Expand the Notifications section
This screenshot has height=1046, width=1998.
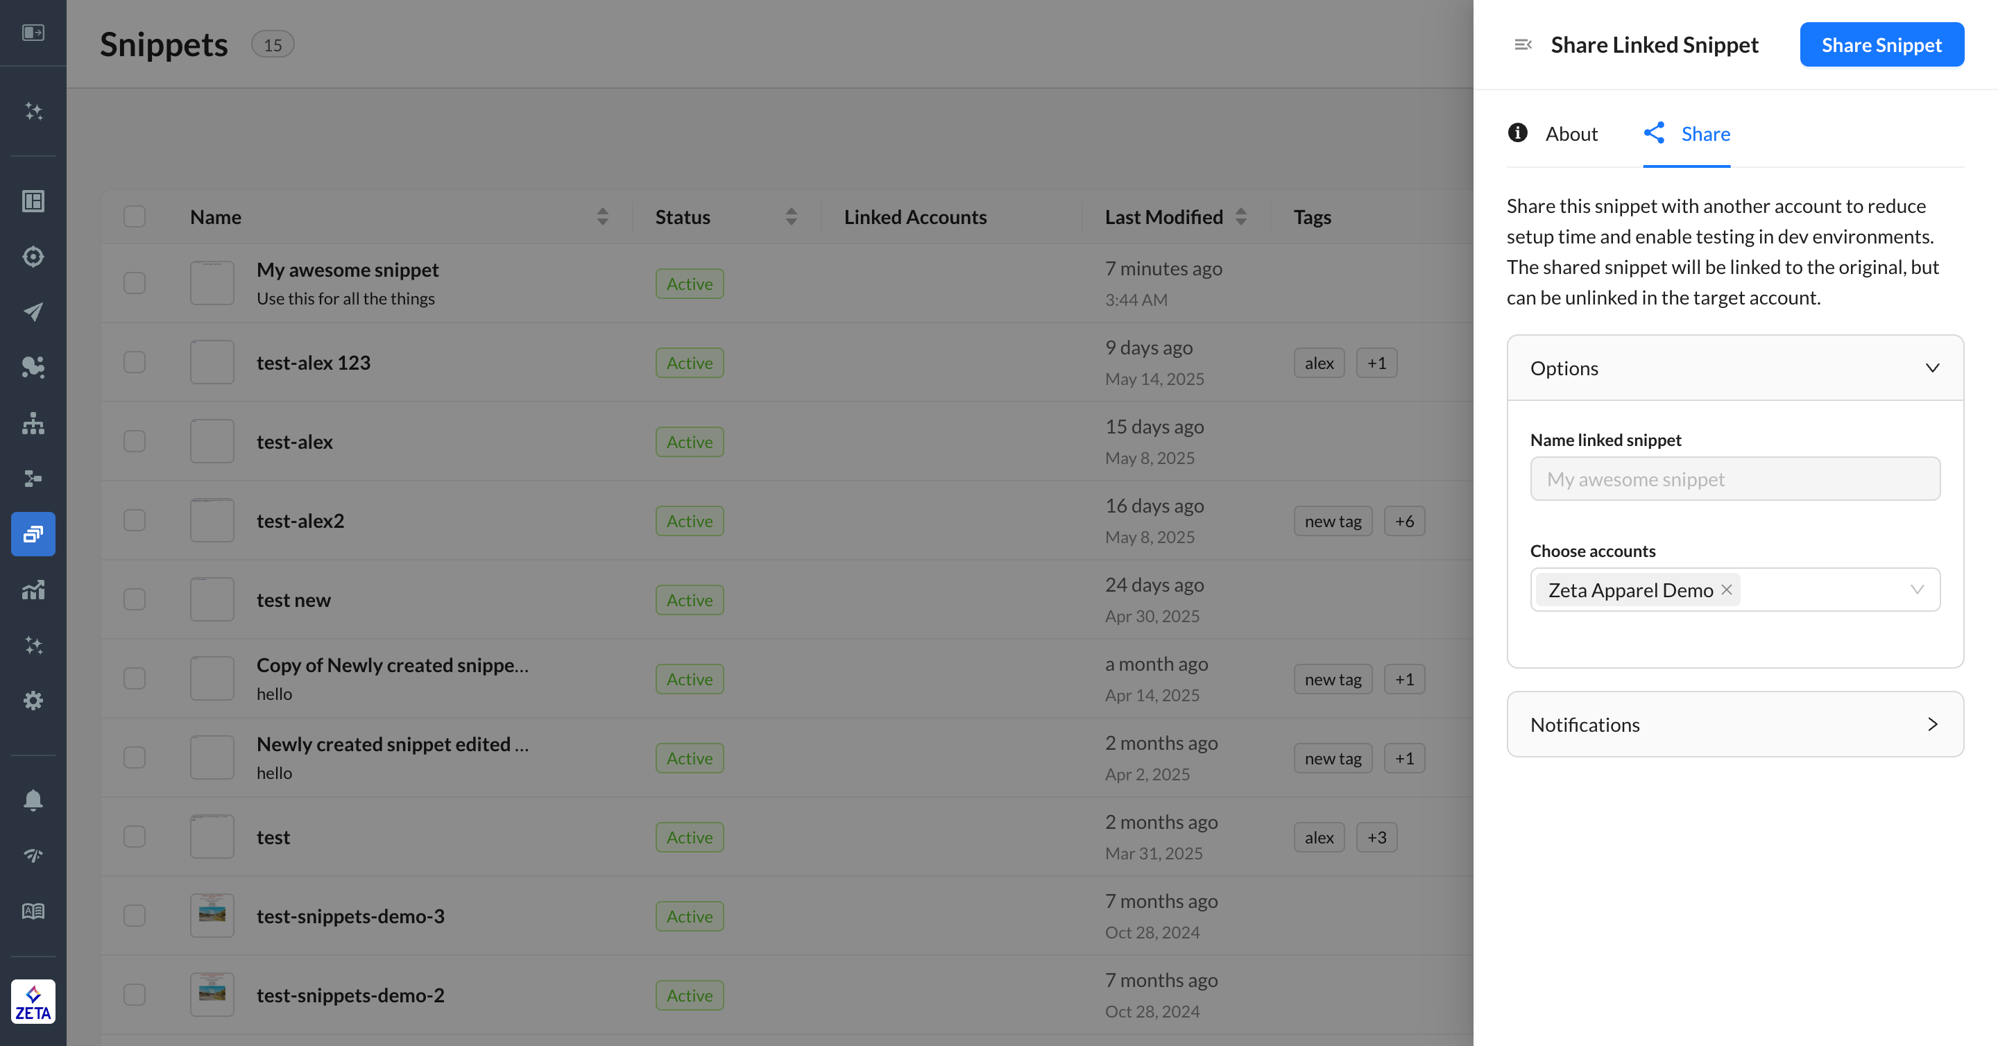pyautogui.click(x=1932, y=724)
